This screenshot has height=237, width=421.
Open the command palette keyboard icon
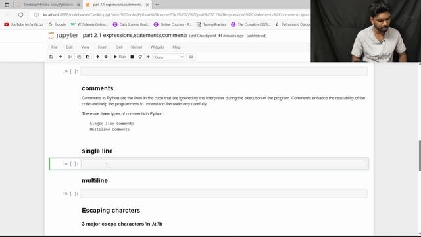click(191, 57)
